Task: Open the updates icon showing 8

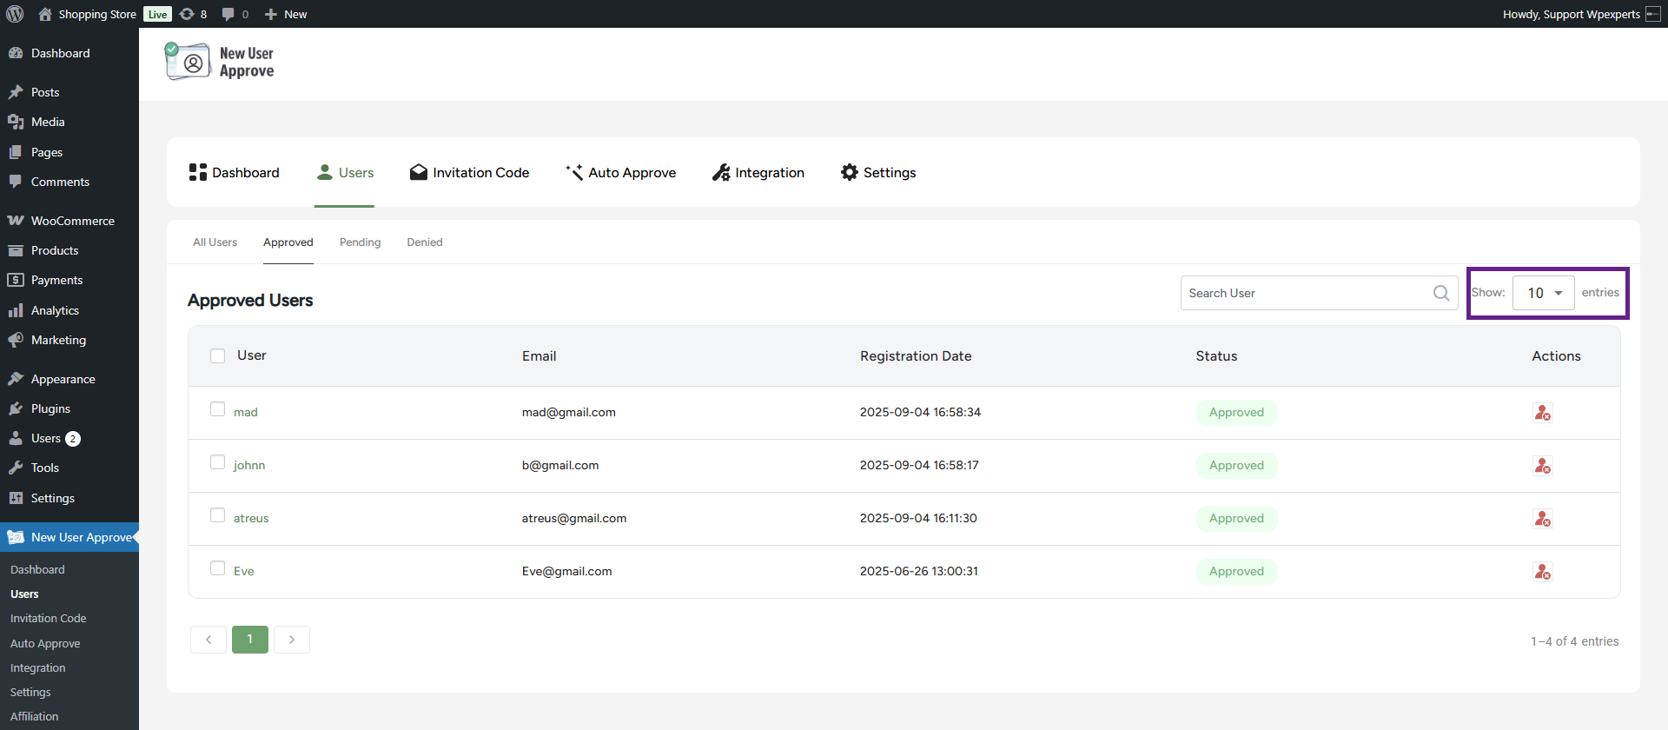Action: pos(193,14)
